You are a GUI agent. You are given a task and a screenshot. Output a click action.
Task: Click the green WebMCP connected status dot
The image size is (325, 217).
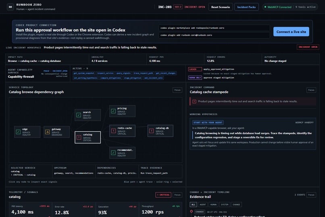265,7
